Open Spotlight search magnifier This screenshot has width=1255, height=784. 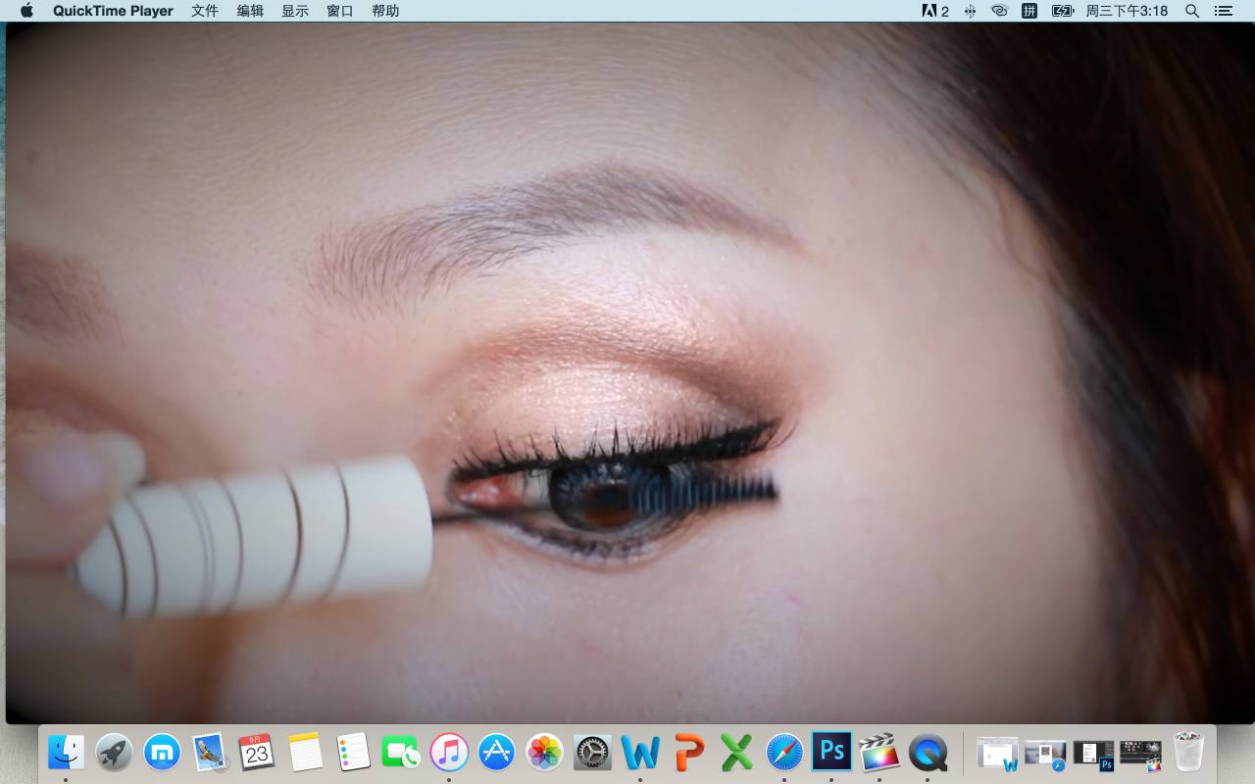[x=1192, y=11]
